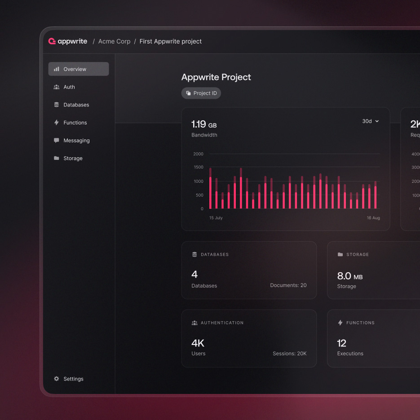Screen dimensions: 420x420
Task: Copy the Project ID pill
Action: pos(201,93)
